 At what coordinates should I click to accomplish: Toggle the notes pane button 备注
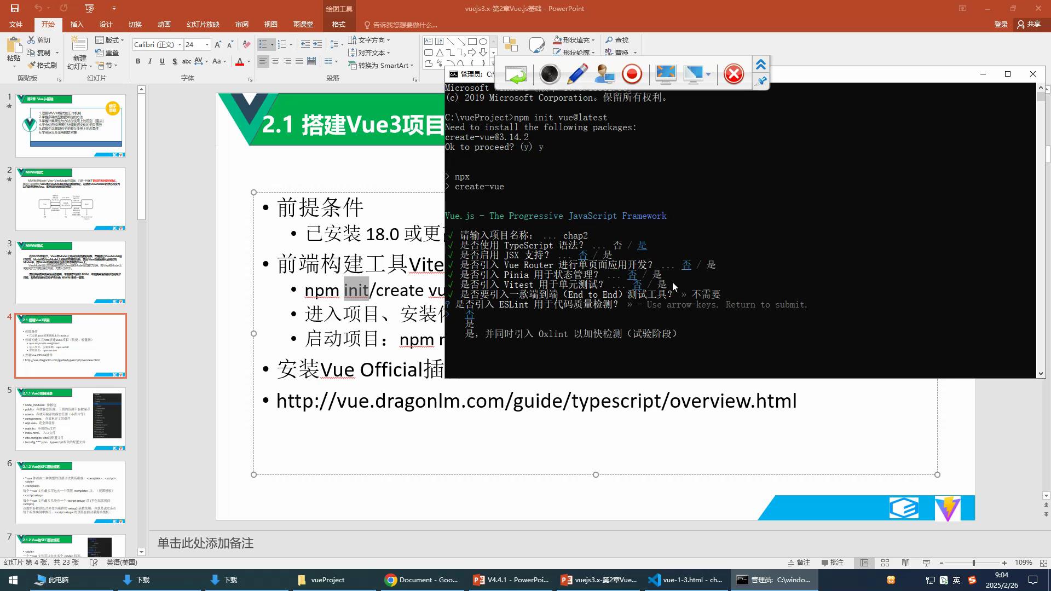pyautogui.click(x=799, y=563)
